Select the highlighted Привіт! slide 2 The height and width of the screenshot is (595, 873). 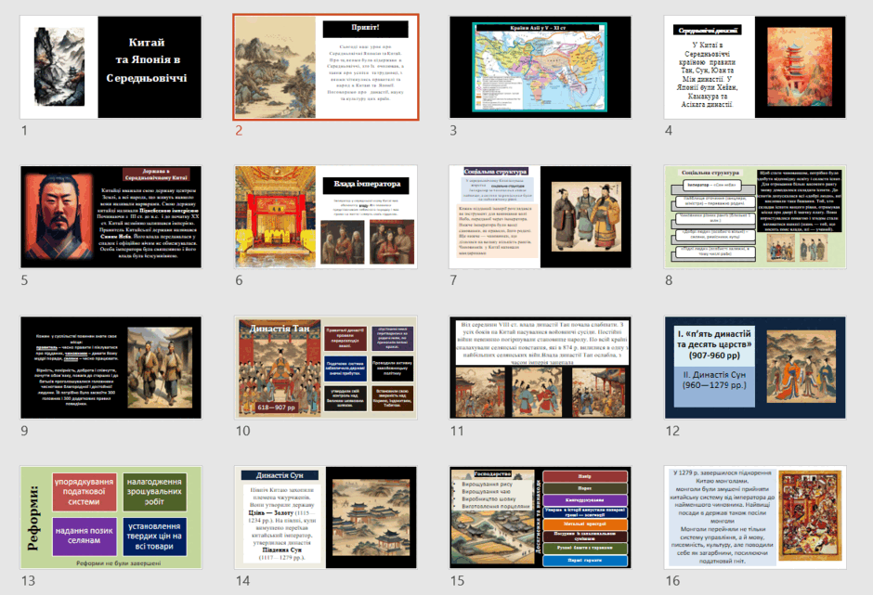326,67
